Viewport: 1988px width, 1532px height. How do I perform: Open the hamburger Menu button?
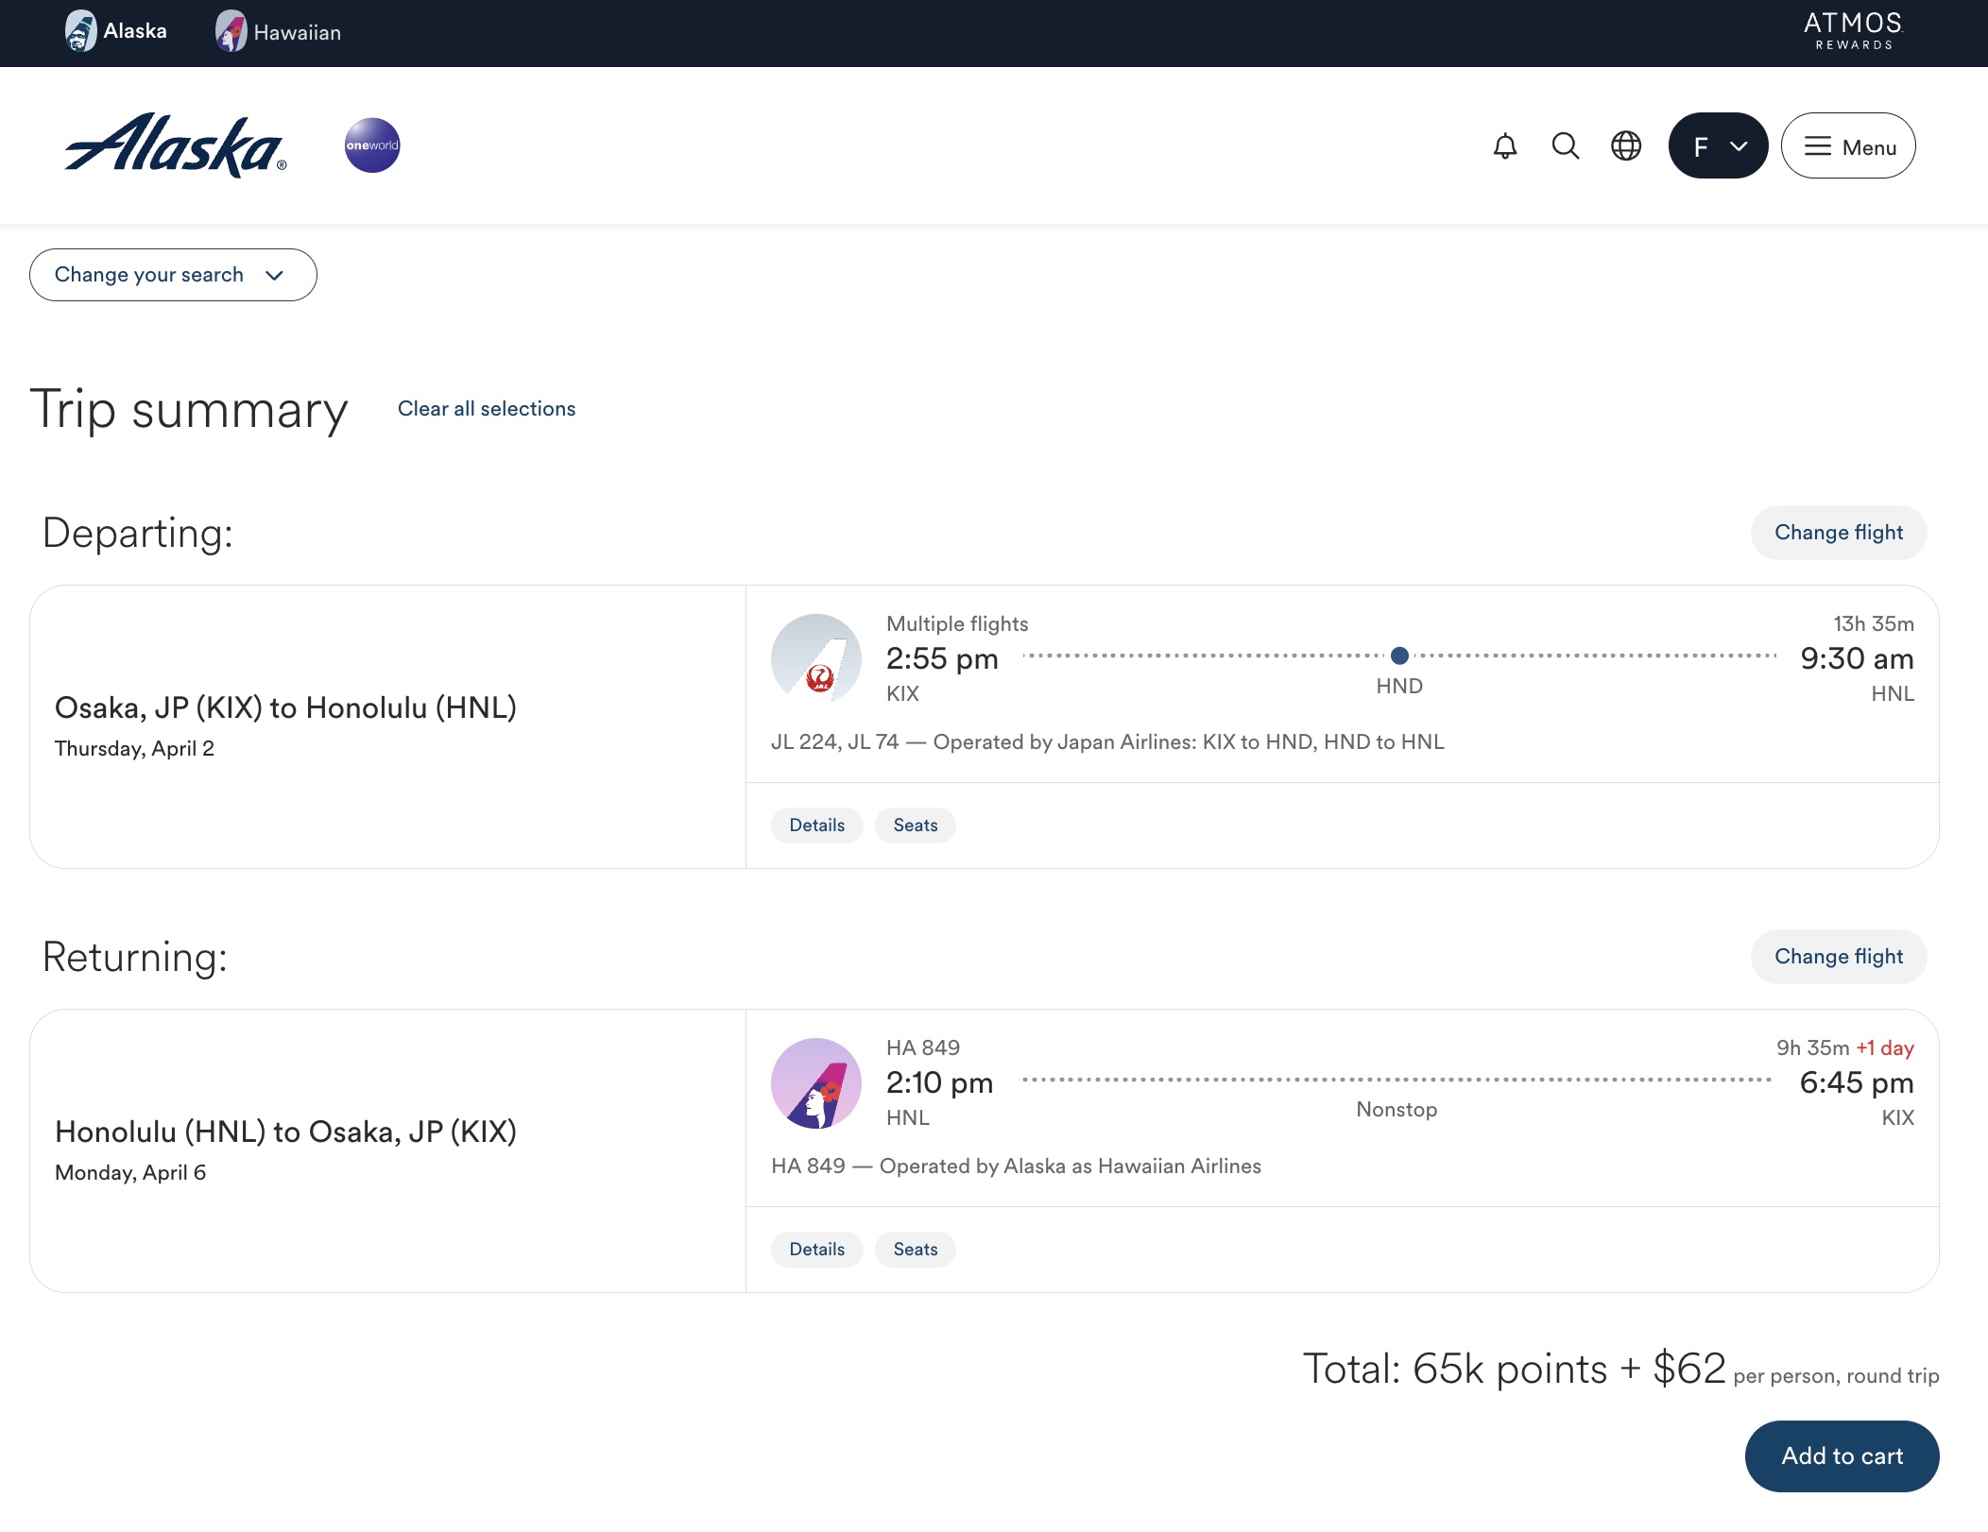tap(1848, 146)
